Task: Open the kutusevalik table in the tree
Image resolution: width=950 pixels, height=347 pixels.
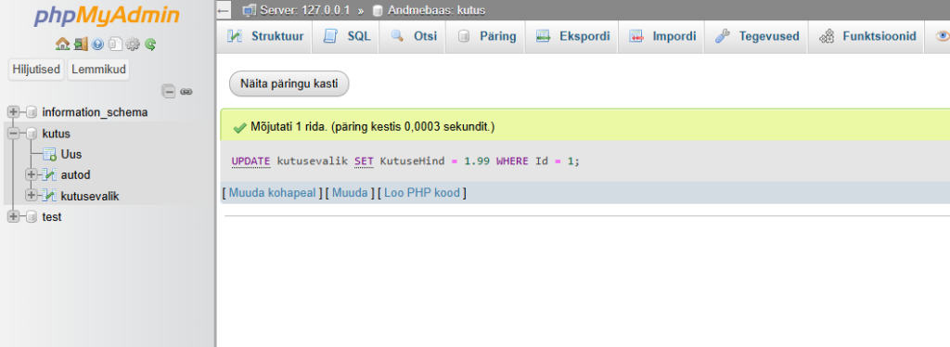Action: click(90, 196)
